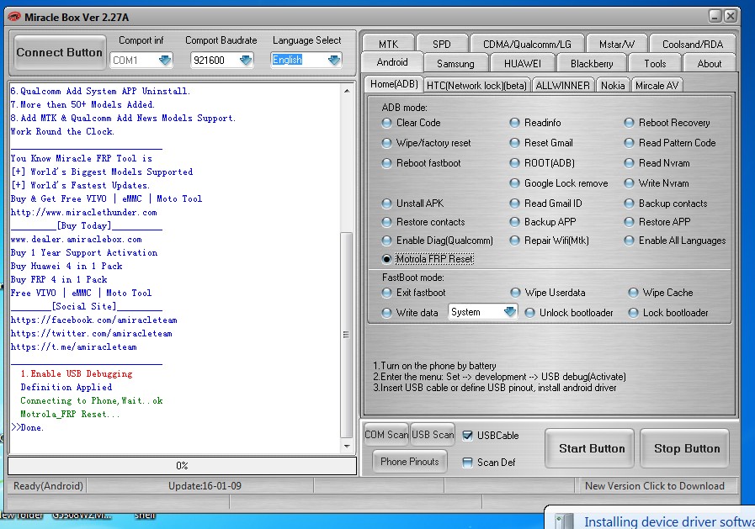
Task: Click the 0% progress bar
Action: click(x=182, y=466)
